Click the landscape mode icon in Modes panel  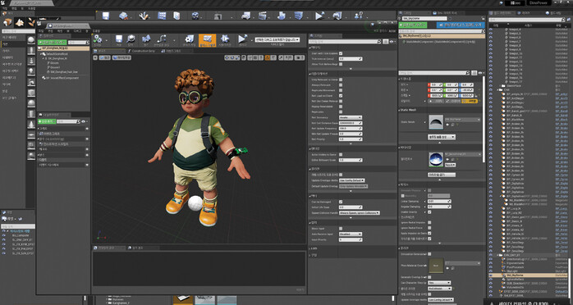20,23
